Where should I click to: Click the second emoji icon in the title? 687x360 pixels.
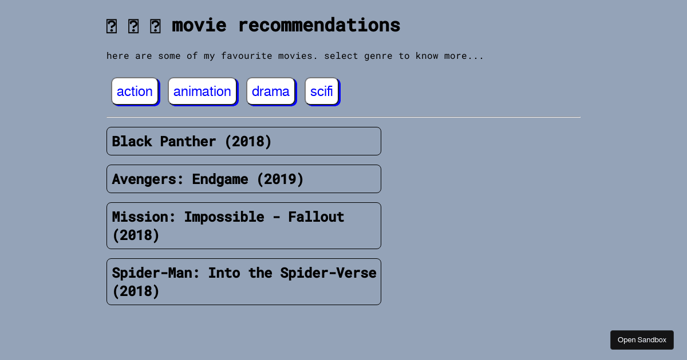(x=133, y=25)
